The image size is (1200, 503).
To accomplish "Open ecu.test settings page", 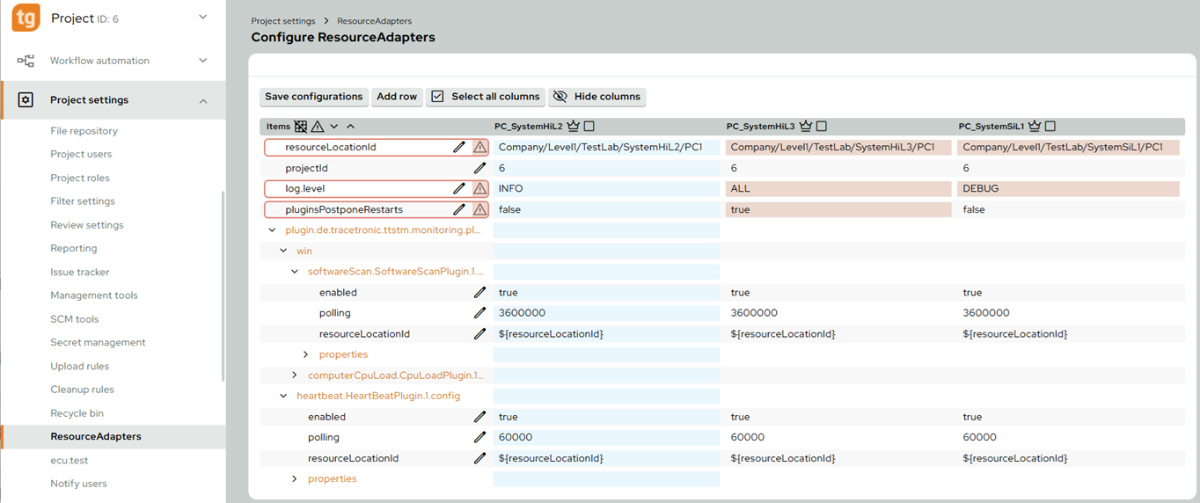I will click(70, 460).
